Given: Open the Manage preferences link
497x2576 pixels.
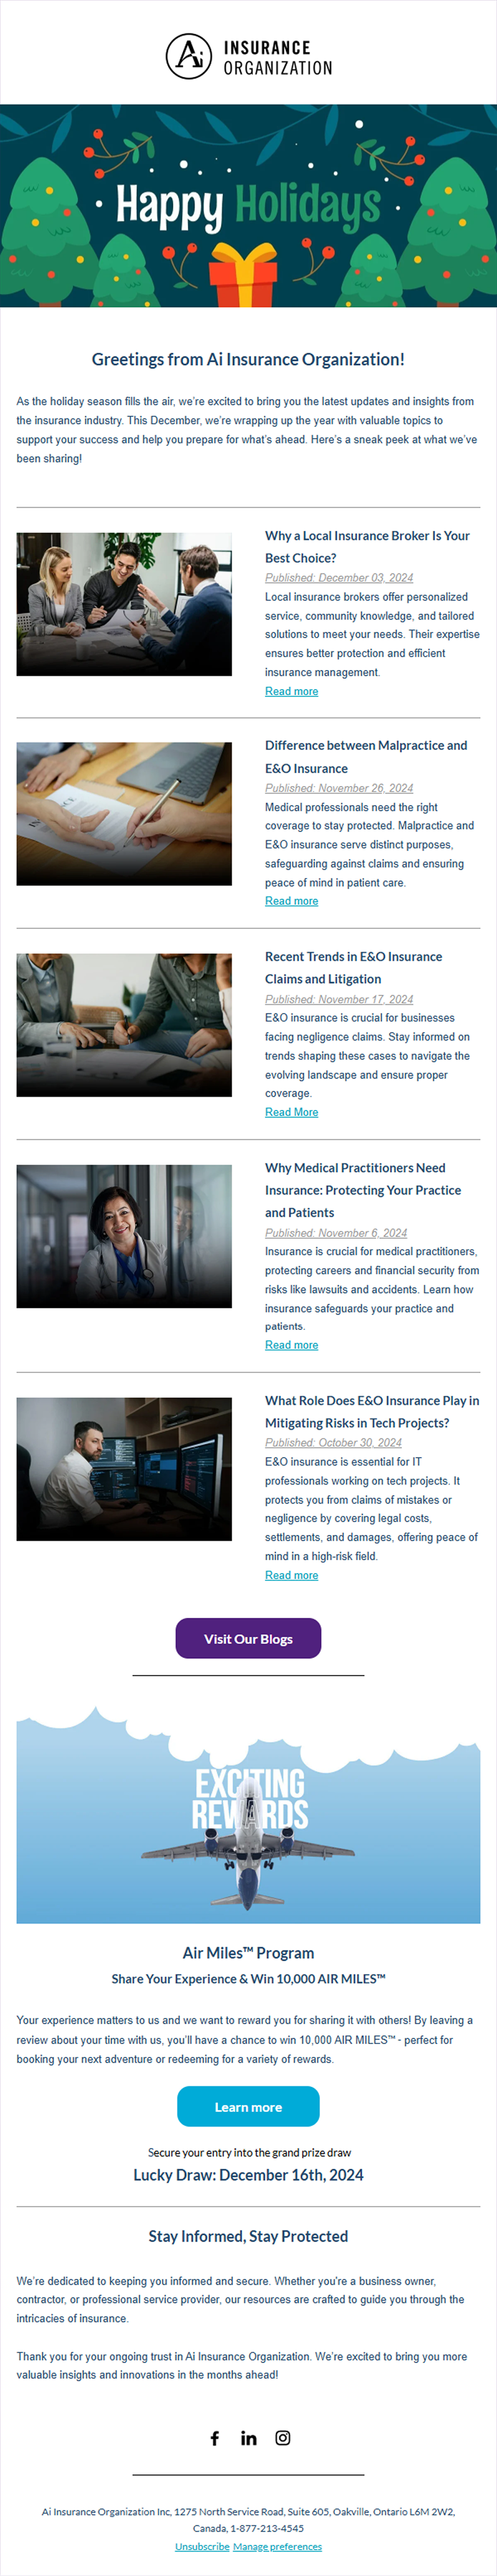Looking at the screenshot, I should [x=277, y=2546].
